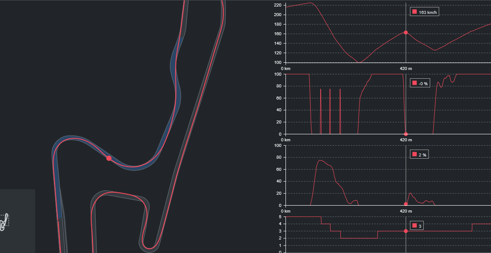Click the "140" value on the speed axis
This screenshot has height=253, width=491.
[x=279, y=43]
